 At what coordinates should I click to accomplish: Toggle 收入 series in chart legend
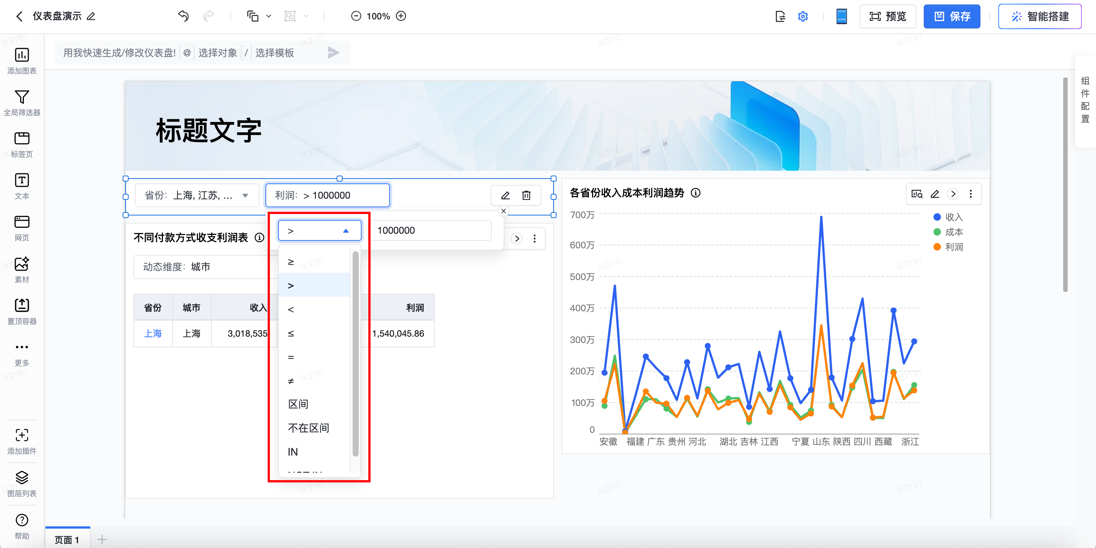click(948, 217)
